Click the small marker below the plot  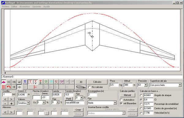(5, 73)
